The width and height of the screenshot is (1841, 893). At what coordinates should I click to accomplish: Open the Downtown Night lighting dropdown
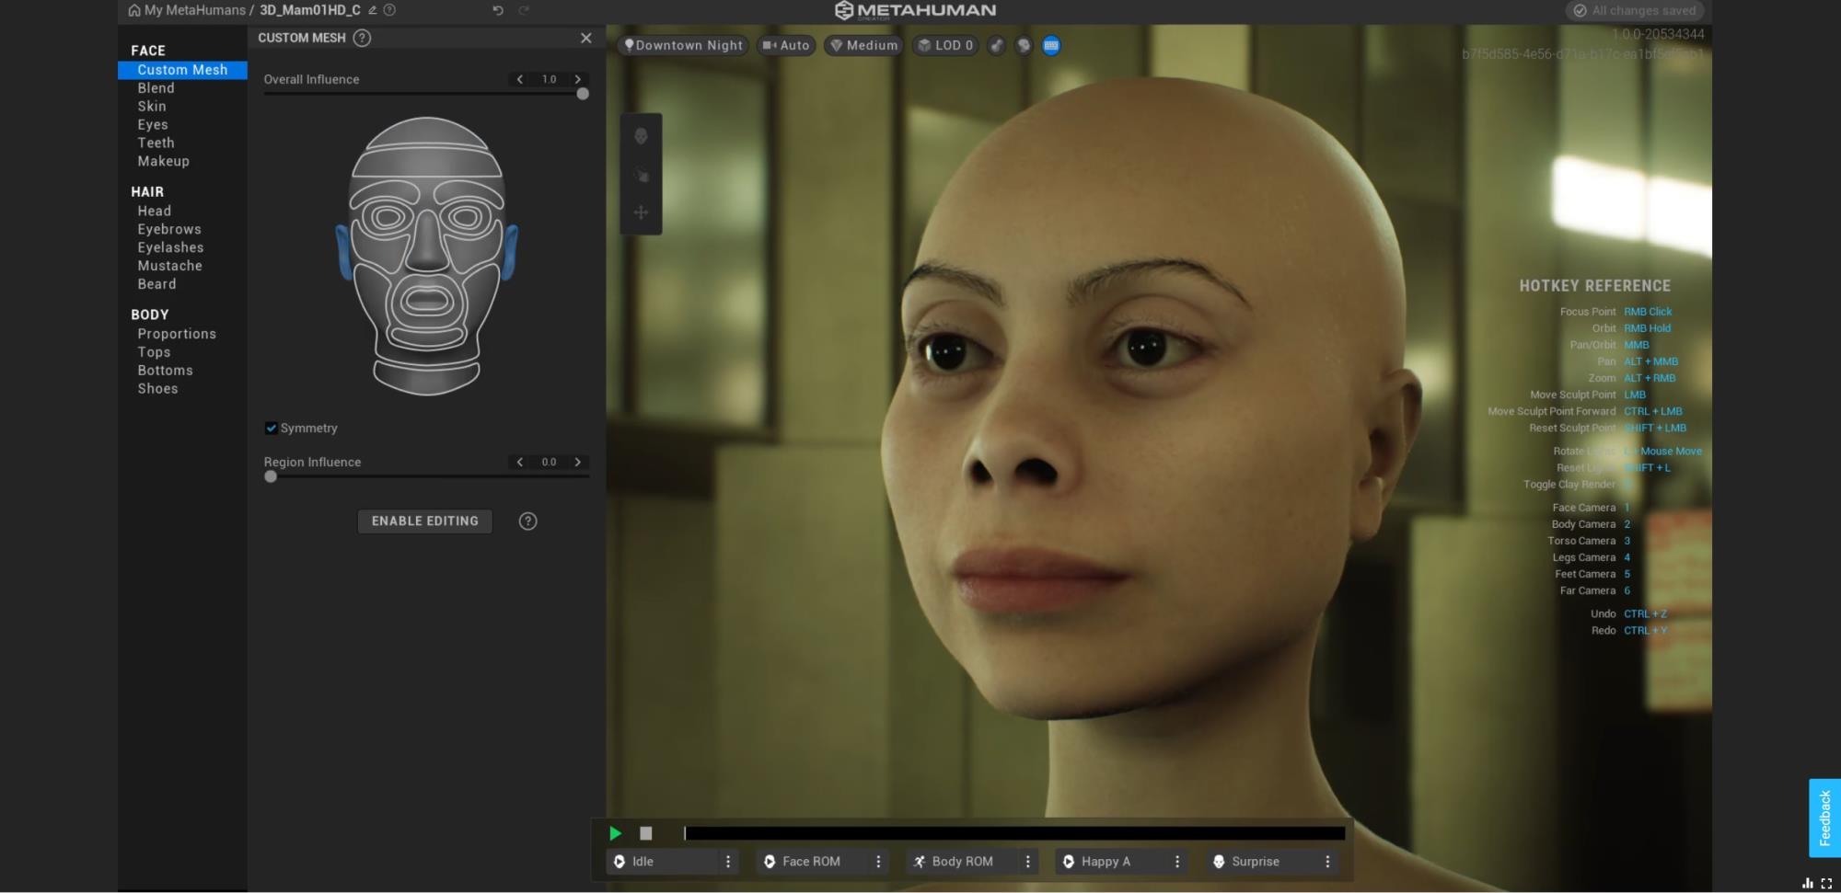pos(682,45)
